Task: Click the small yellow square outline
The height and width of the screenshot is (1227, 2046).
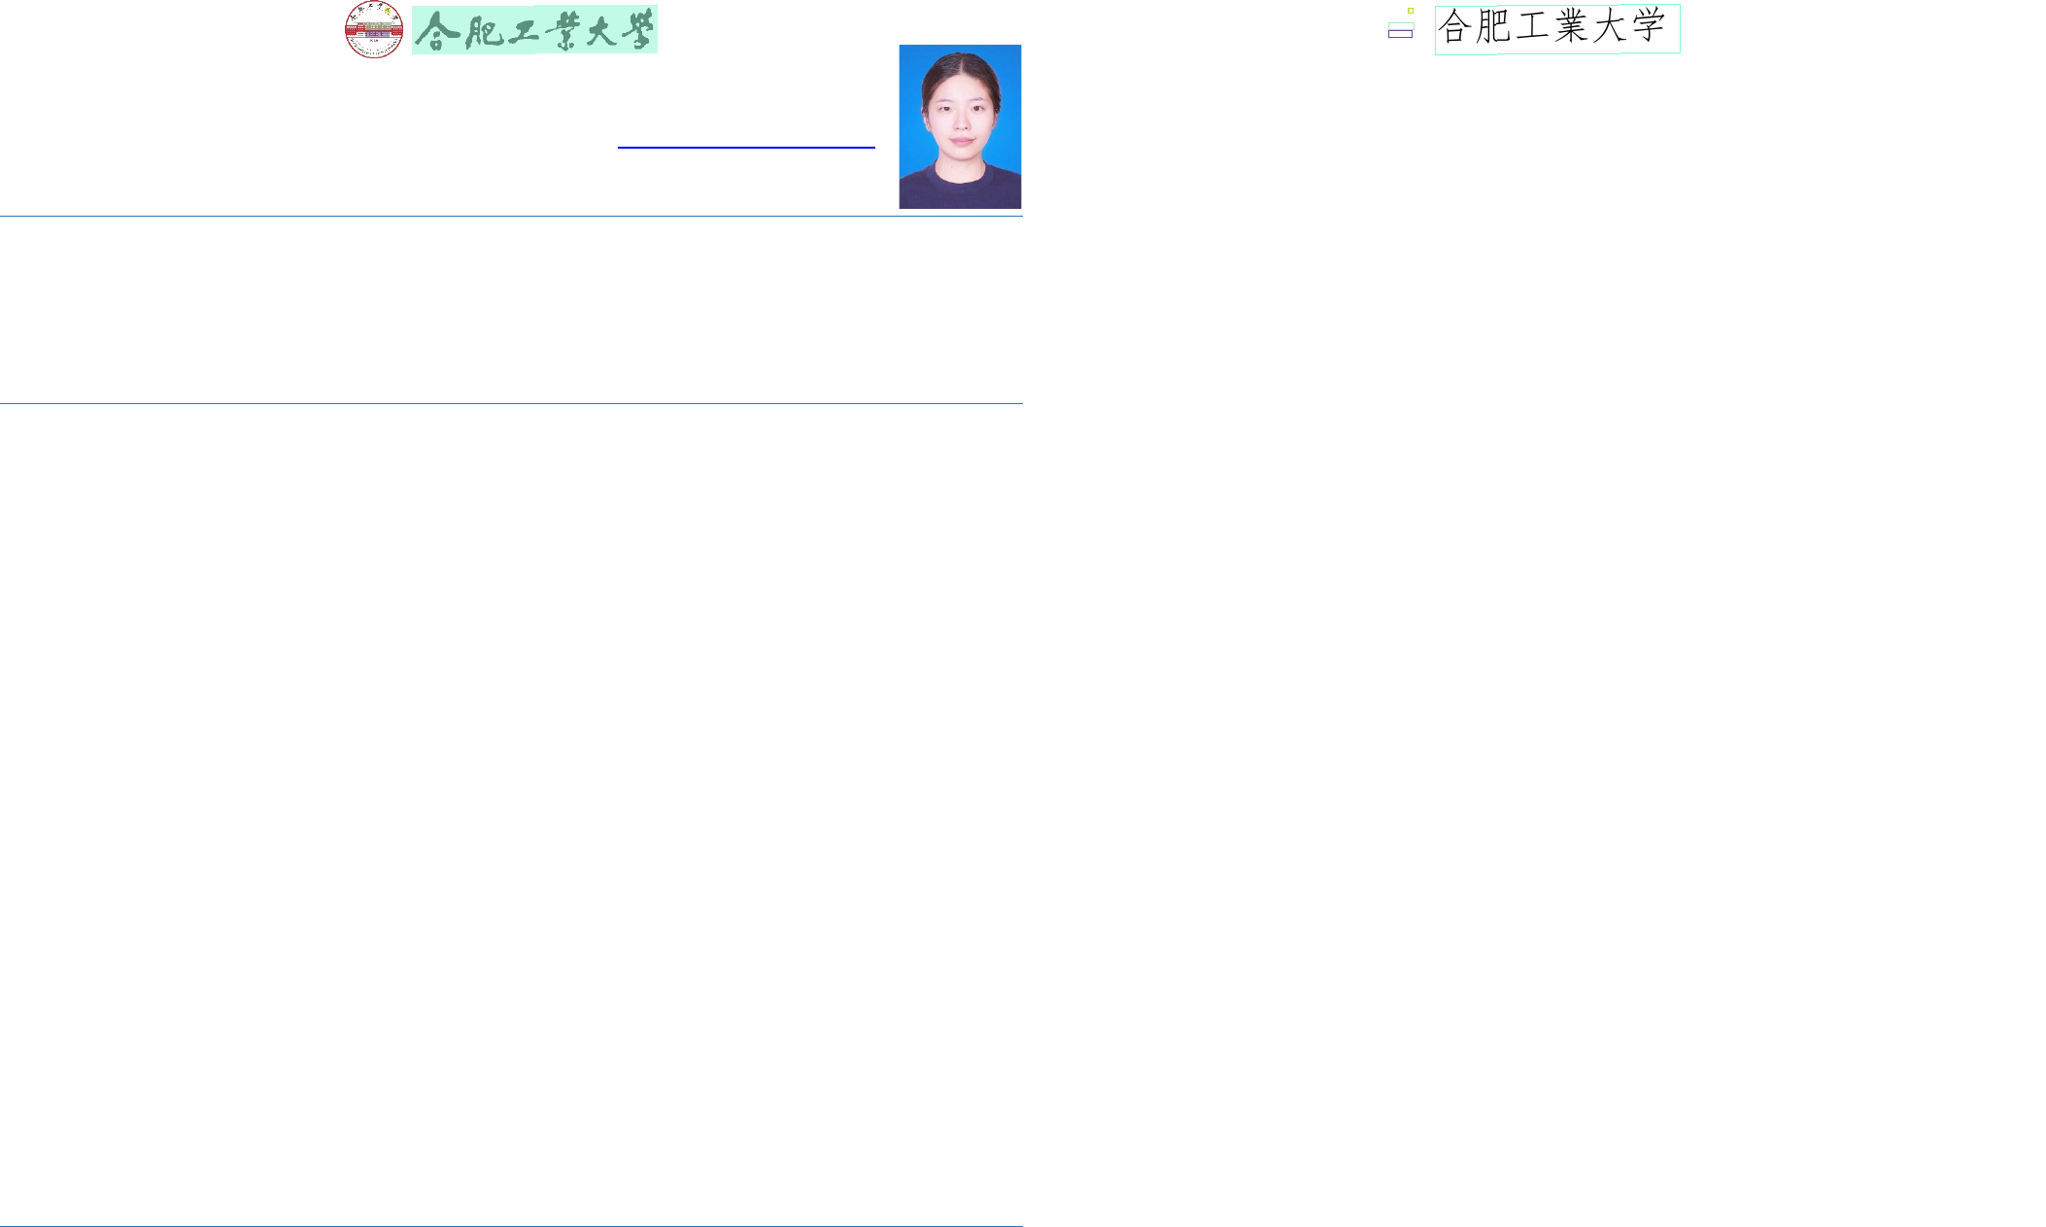Action: coord(1411,11)
